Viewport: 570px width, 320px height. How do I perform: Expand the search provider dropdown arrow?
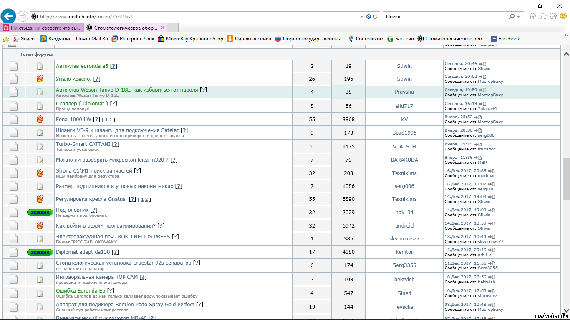click(x=519, y=17)
